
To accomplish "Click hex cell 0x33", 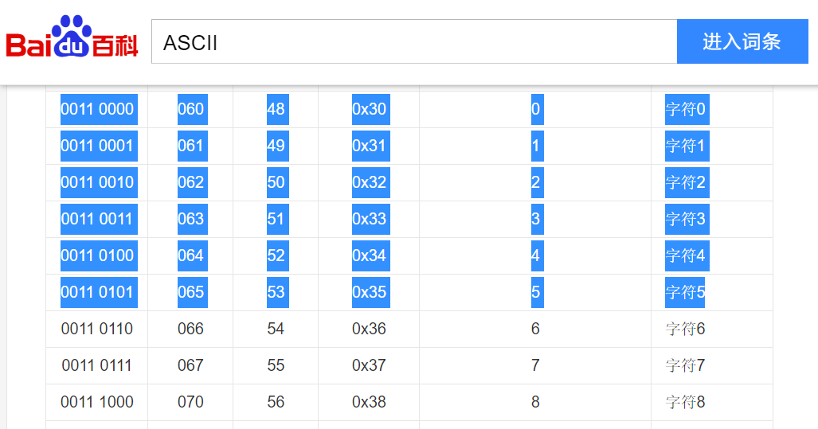I will point(370,219).
